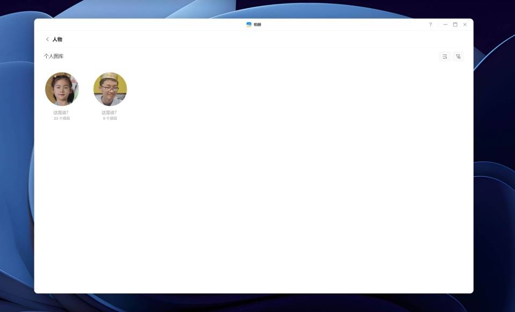Go back using the arrow beside 人物

pos(47,39)
